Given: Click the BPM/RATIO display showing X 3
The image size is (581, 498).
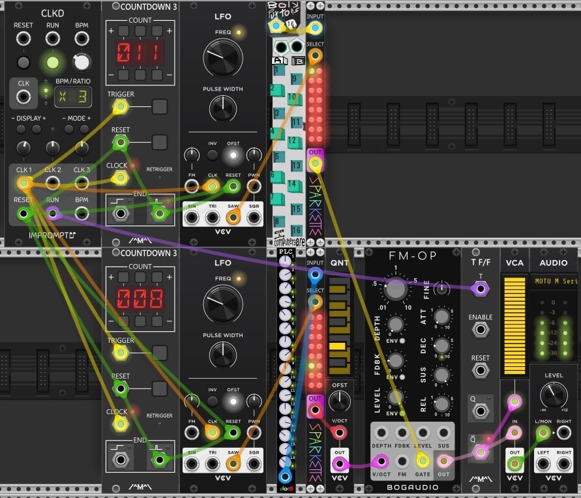Looking at the screenshot, I should coord(72,97).
